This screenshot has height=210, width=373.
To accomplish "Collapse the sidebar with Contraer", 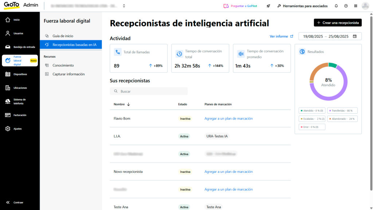I will point(15,202).
